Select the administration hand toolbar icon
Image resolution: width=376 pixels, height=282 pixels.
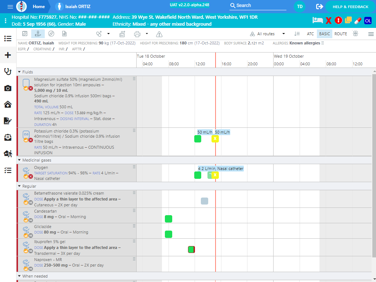click(x=38, y=34)
